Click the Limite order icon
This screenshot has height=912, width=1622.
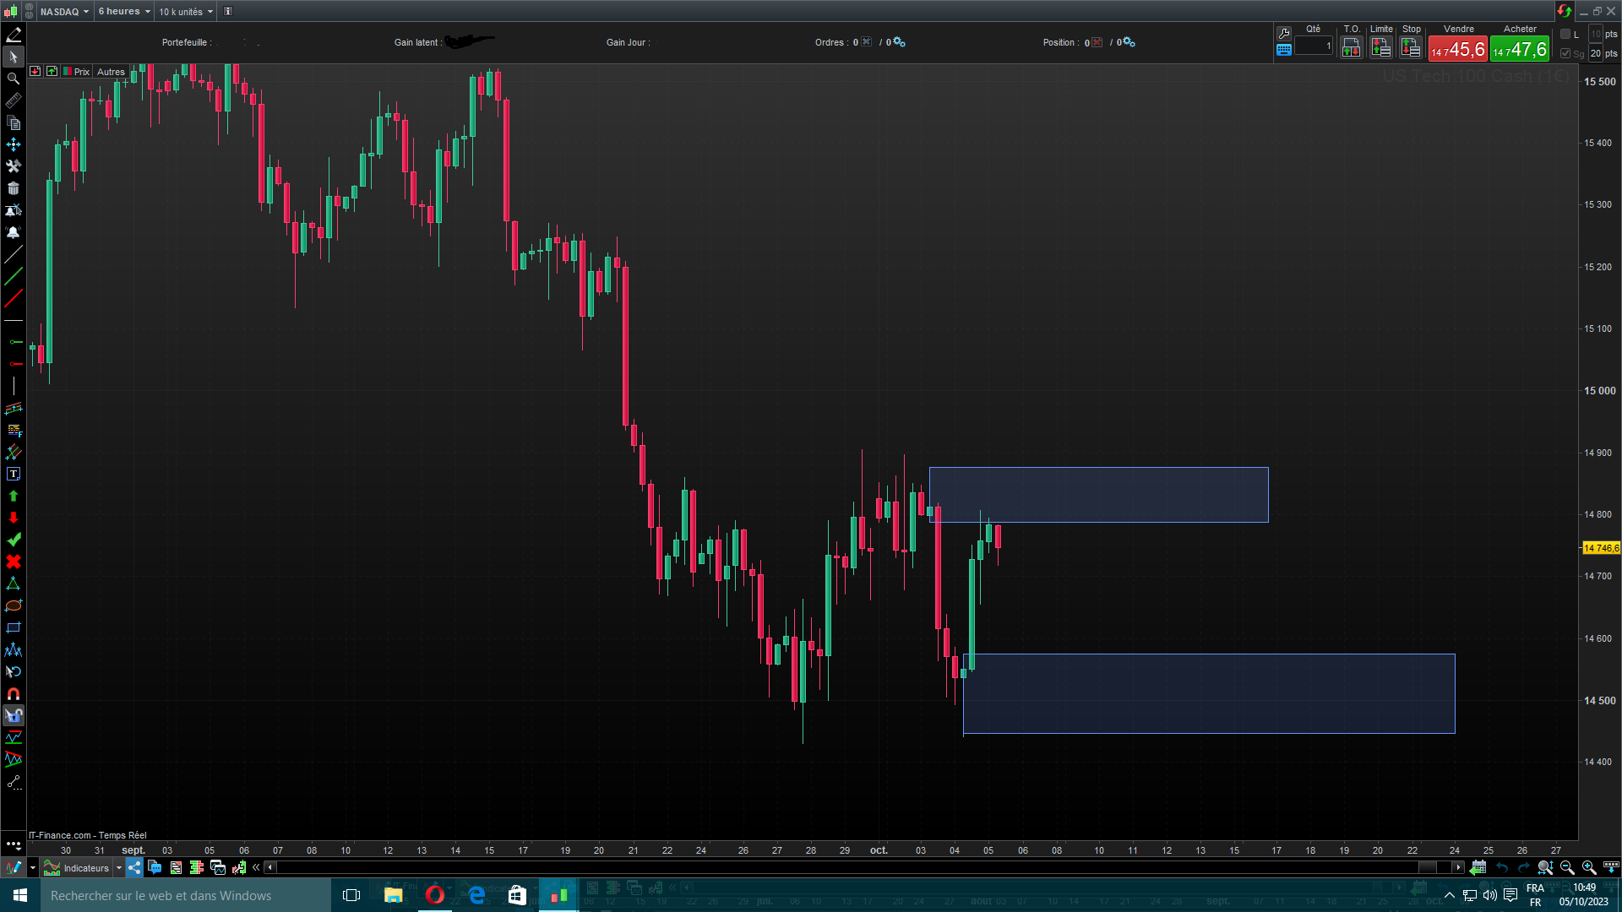pyautogui.click(x=1381, y=48)
